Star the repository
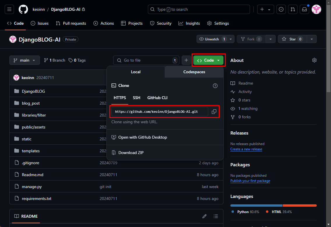 click(293, 39)
